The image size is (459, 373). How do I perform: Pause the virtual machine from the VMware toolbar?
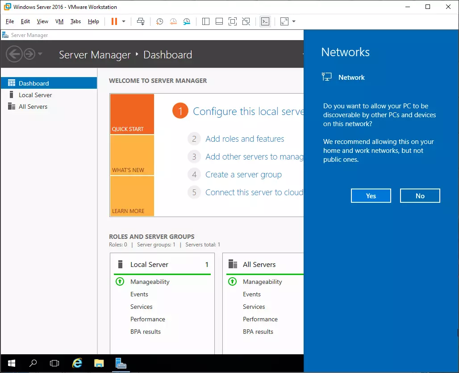114,21
